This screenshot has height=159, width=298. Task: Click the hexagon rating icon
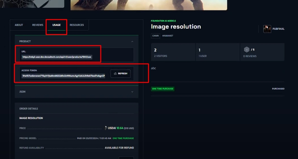coord(247,50)
